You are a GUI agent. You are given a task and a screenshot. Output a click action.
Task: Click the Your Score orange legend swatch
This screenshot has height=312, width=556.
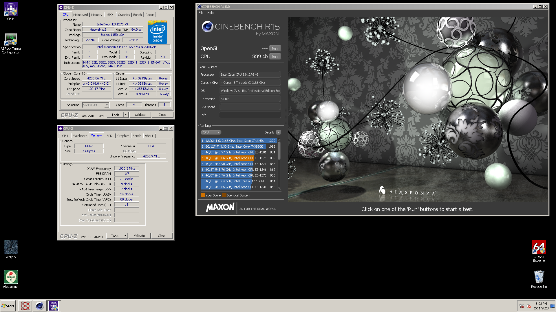coord(203,195)
